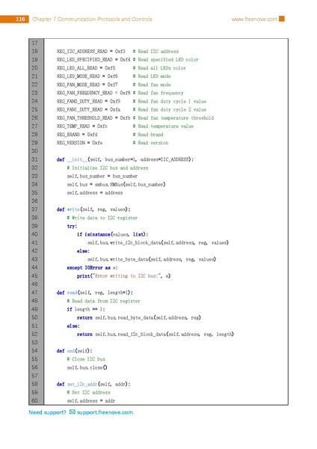Select the def end(self) line
317x449 pixels.
(x=74, y=351)
